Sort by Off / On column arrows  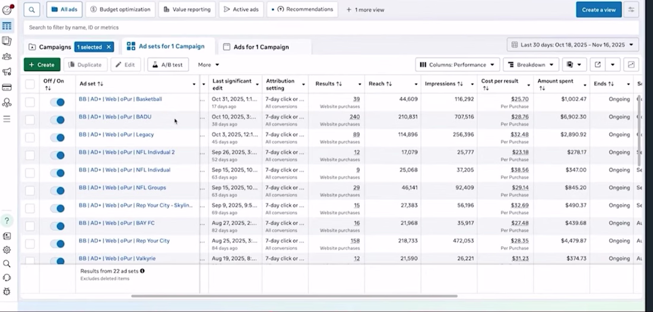tap(47, 88)
